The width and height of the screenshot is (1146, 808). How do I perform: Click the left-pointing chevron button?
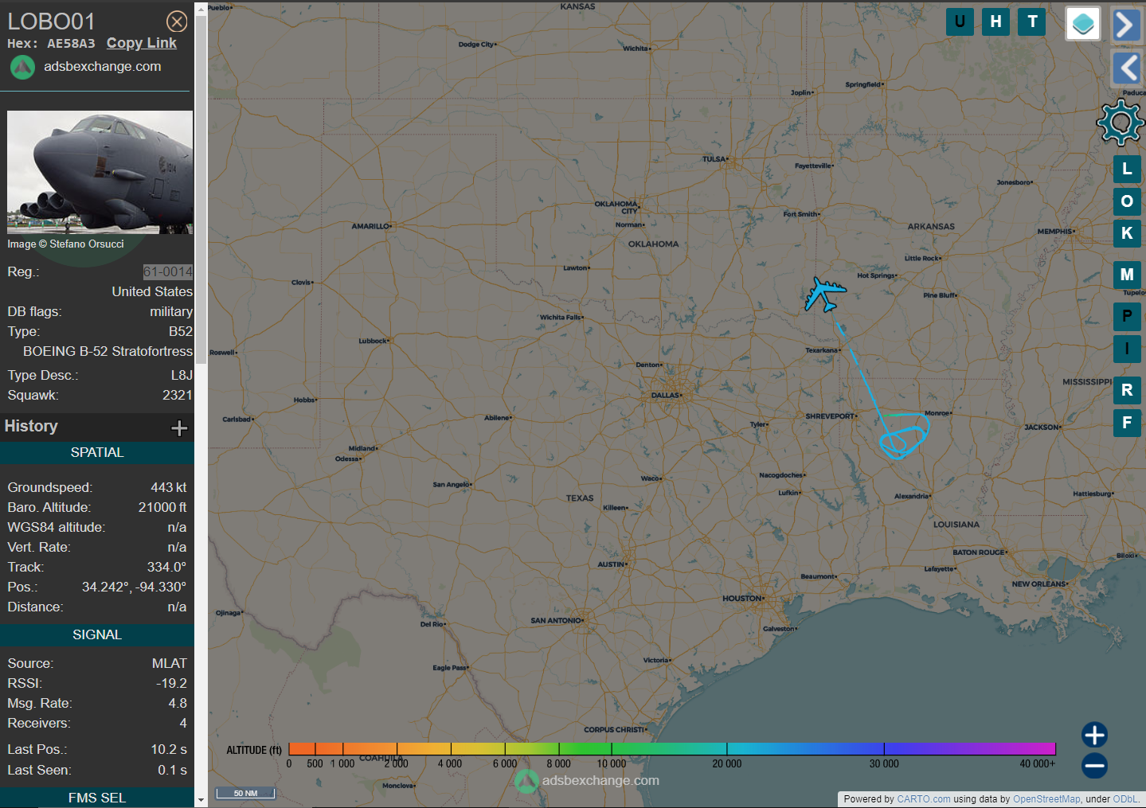click(1126, 68)
